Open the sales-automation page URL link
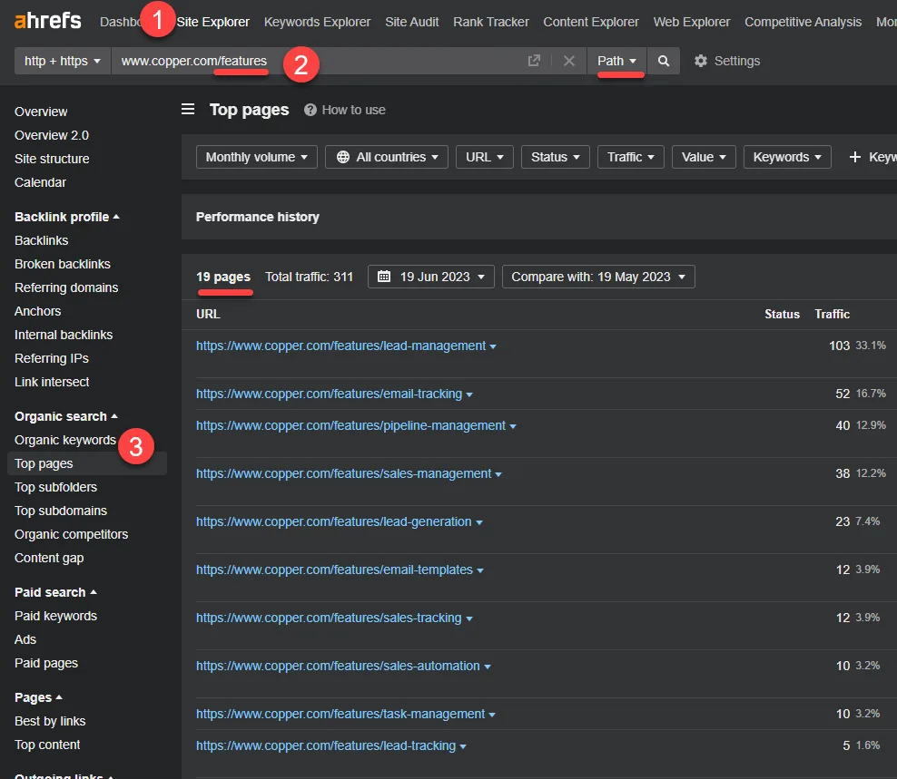Viewport: 897px width, 779px height. click(338, 666)
